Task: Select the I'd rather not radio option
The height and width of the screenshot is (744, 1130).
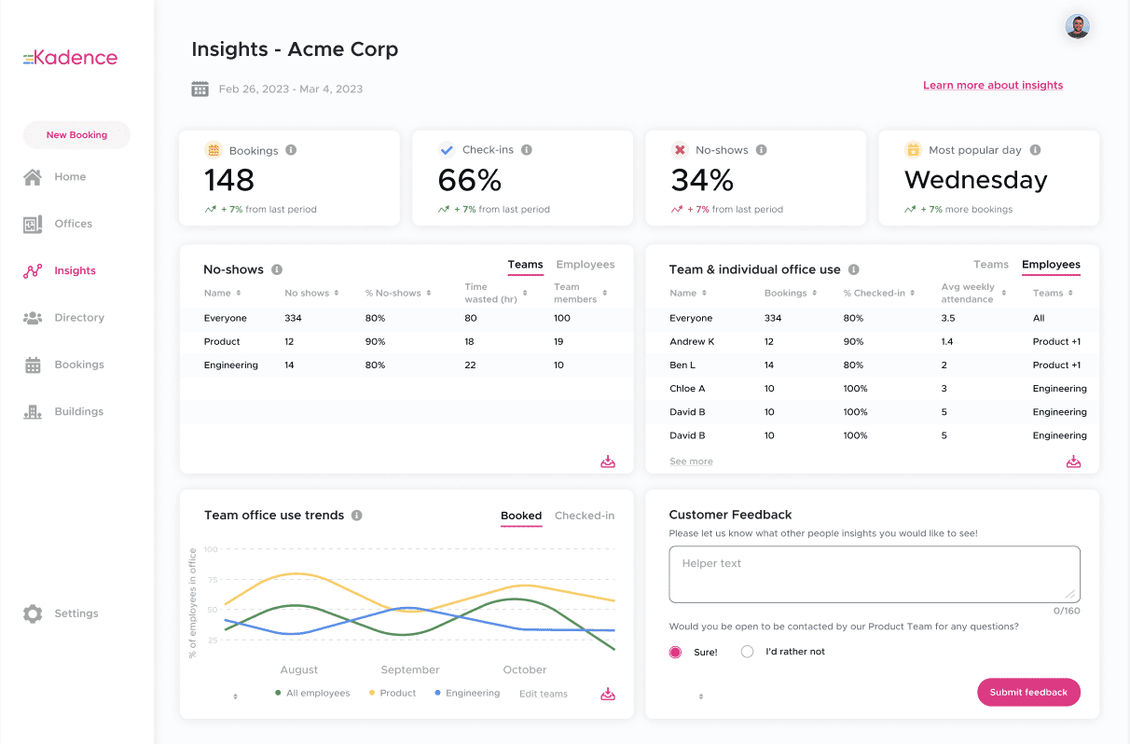Action: (747, 652)
